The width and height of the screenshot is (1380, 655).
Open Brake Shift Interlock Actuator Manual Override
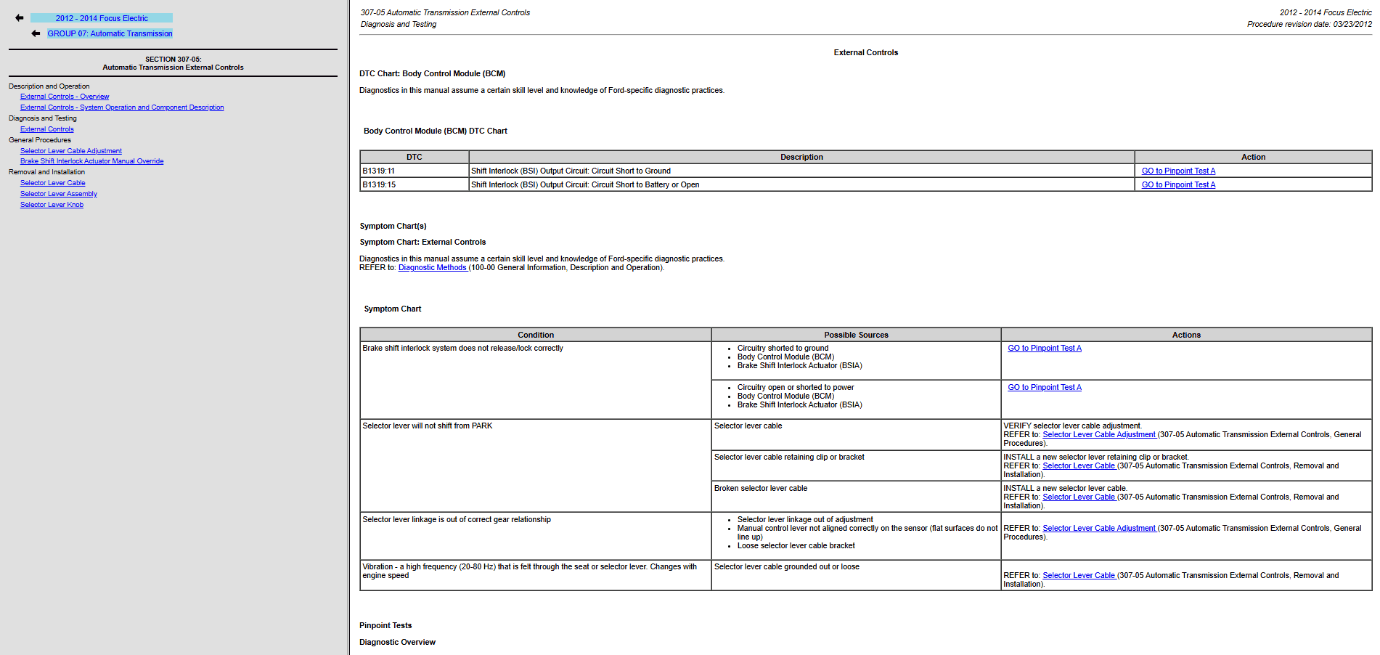pyautogui.click(x=92, y=161)
